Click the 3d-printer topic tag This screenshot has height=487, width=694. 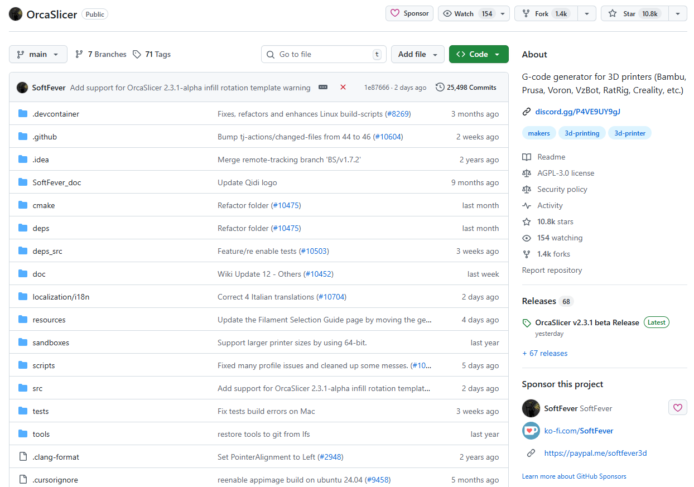coord(630,133)
